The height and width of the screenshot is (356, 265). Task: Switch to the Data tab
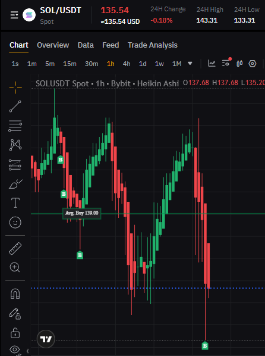86,45
